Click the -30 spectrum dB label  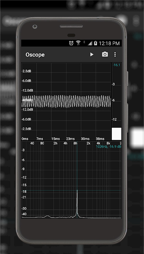point(24,208)
